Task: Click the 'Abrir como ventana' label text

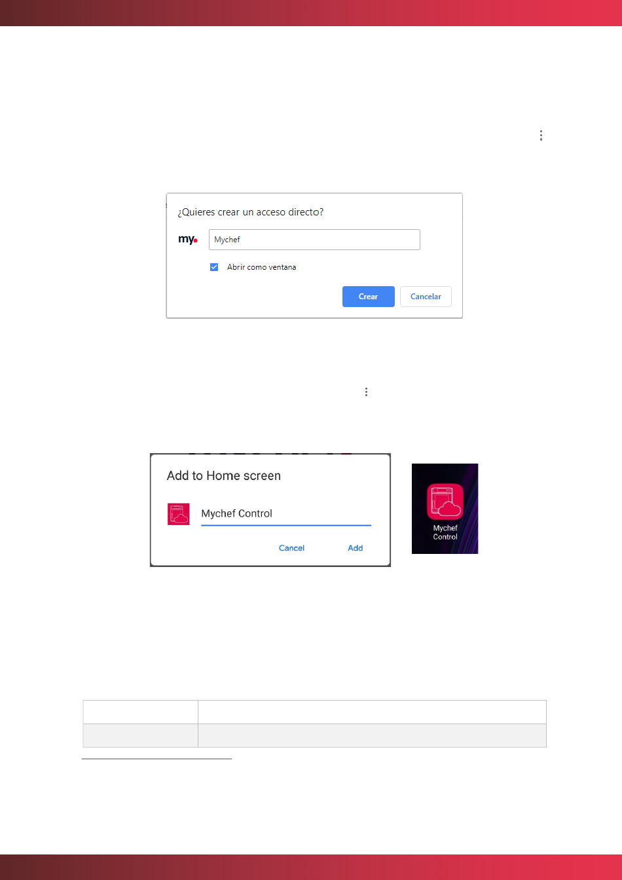Action: click(x=261, y=267)
